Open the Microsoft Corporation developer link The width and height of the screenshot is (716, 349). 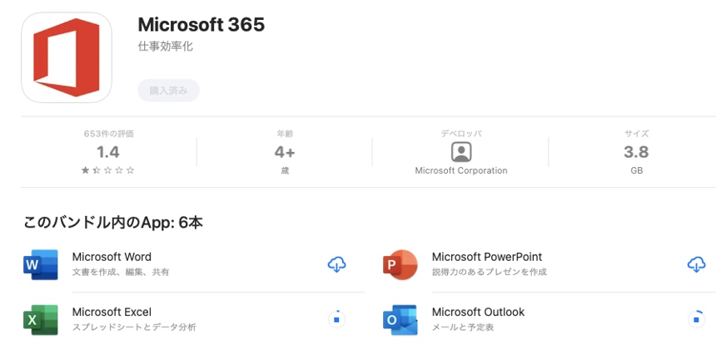coord(461,171)
